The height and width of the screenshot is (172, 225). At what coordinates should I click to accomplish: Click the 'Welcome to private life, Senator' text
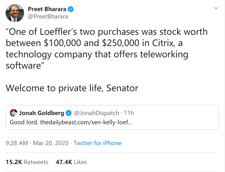(x=72, y=88)
